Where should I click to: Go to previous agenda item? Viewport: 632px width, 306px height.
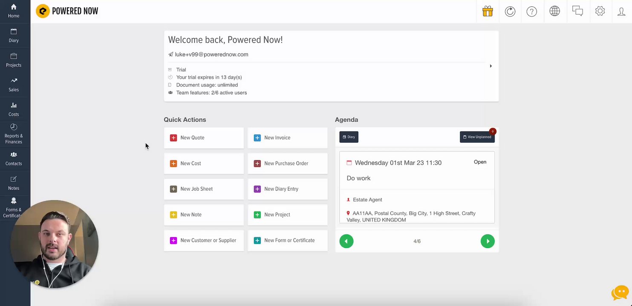pos(346,241)
